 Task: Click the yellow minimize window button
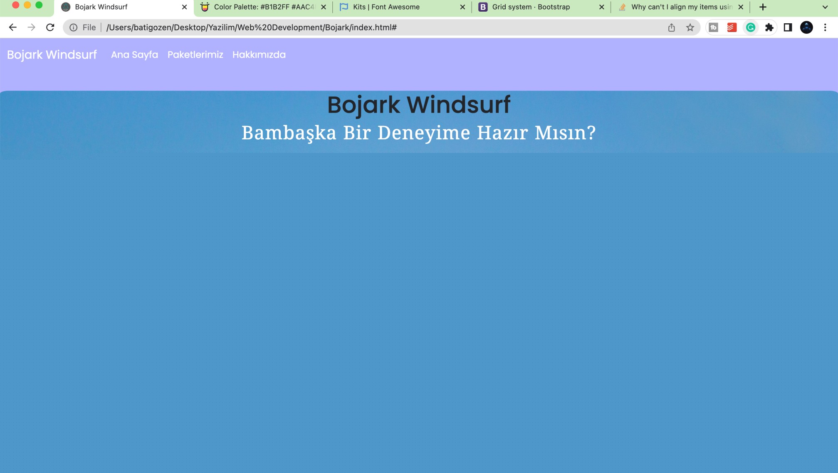(x=27, y=5)
